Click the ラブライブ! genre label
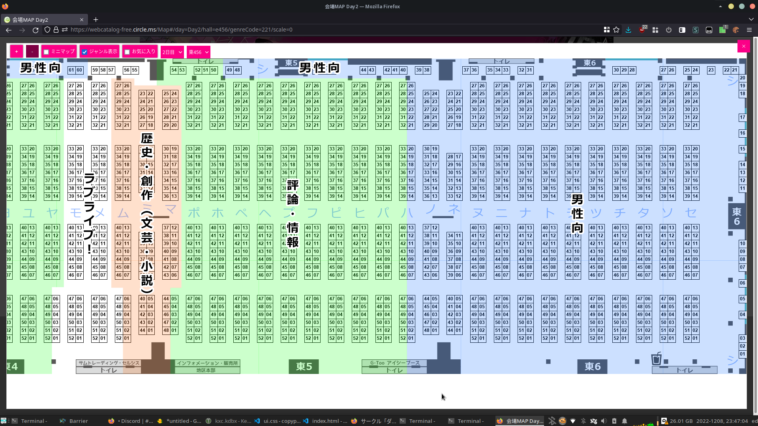The width and height of the screenshot is (758, 426). coord(90,213)
